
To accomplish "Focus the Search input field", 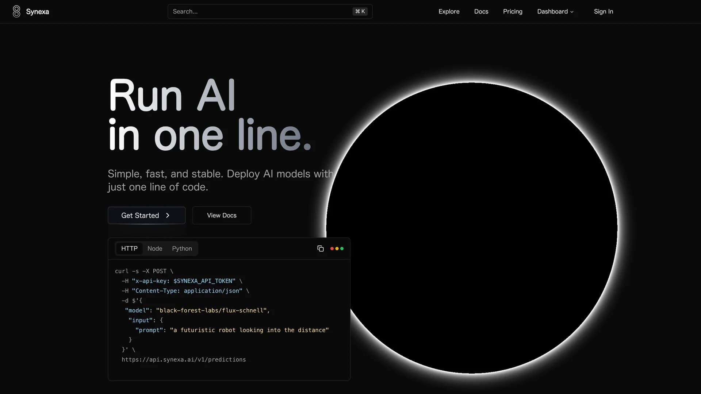I will click(270, 11).
